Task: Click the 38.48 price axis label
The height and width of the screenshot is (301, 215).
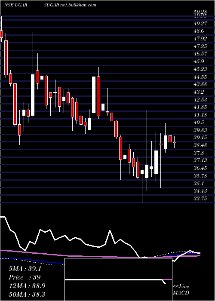Action: coord(201,145)
